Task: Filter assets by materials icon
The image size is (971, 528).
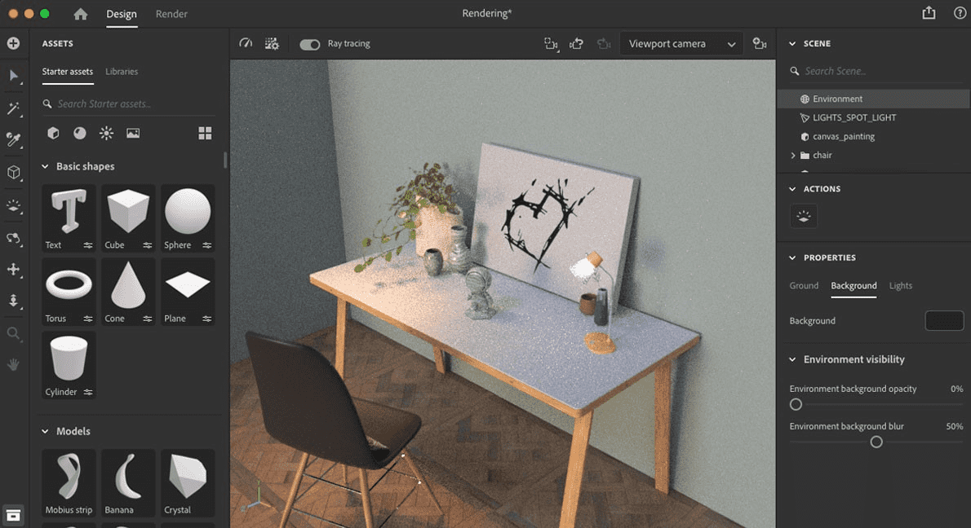Action: [x=80, y=133]
